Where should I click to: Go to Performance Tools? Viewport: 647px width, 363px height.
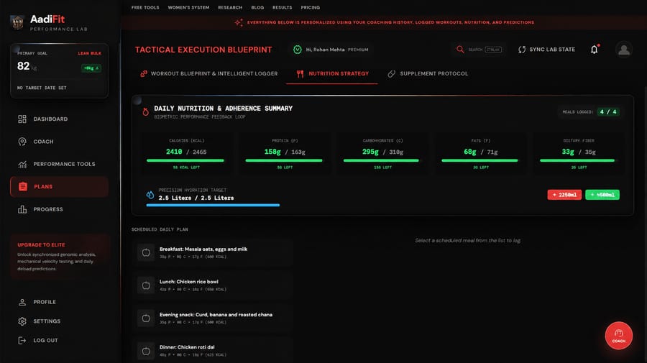(59, 164)
